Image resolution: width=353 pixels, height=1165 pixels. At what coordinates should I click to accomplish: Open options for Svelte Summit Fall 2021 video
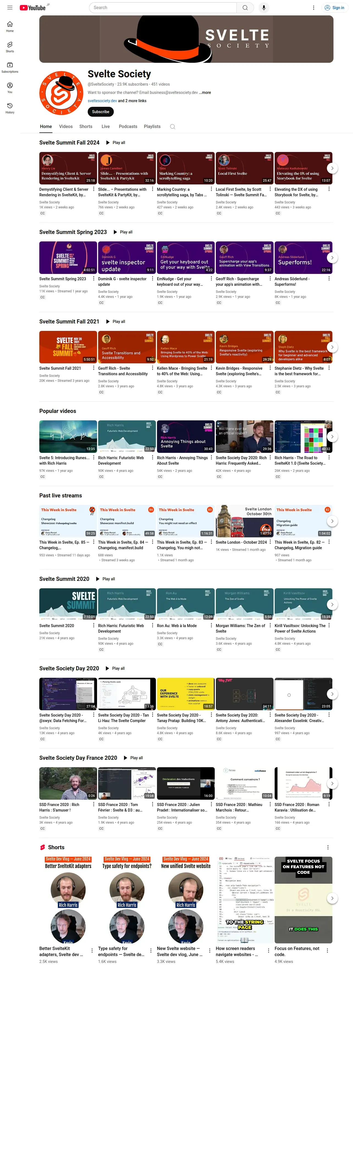(94, 368)
